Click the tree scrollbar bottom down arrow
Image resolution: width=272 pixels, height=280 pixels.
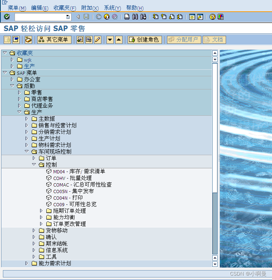click(x=215, y=264)
